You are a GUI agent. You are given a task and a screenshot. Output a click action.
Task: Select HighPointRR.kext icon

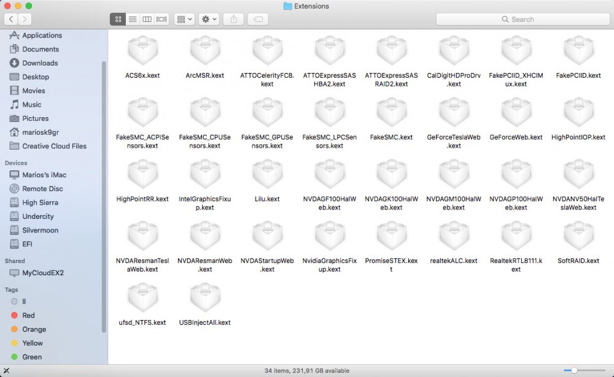coord(142,175)
